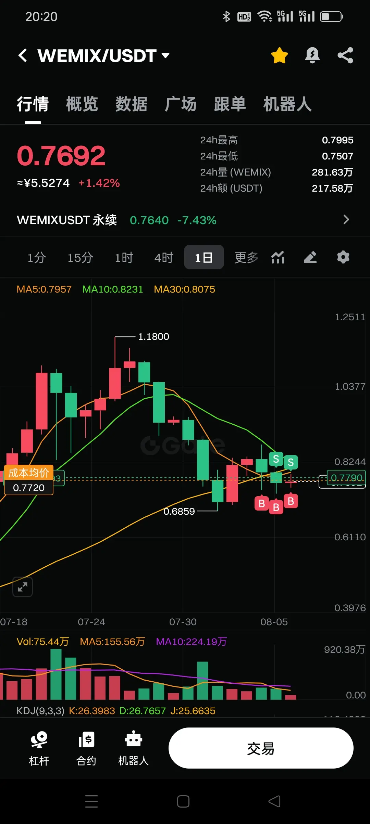The image size is (370, 824).
Task: Open Android recent apps menu
Action: click(x=91, y=801)
